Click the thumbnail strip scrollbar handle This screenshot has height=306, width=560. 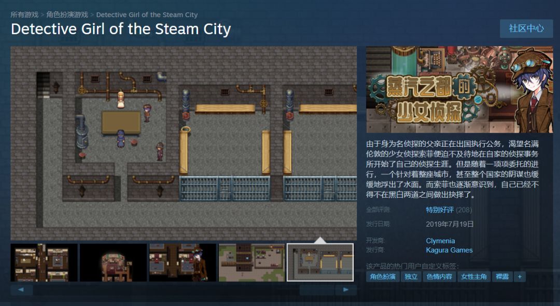[x=317, y=289]
